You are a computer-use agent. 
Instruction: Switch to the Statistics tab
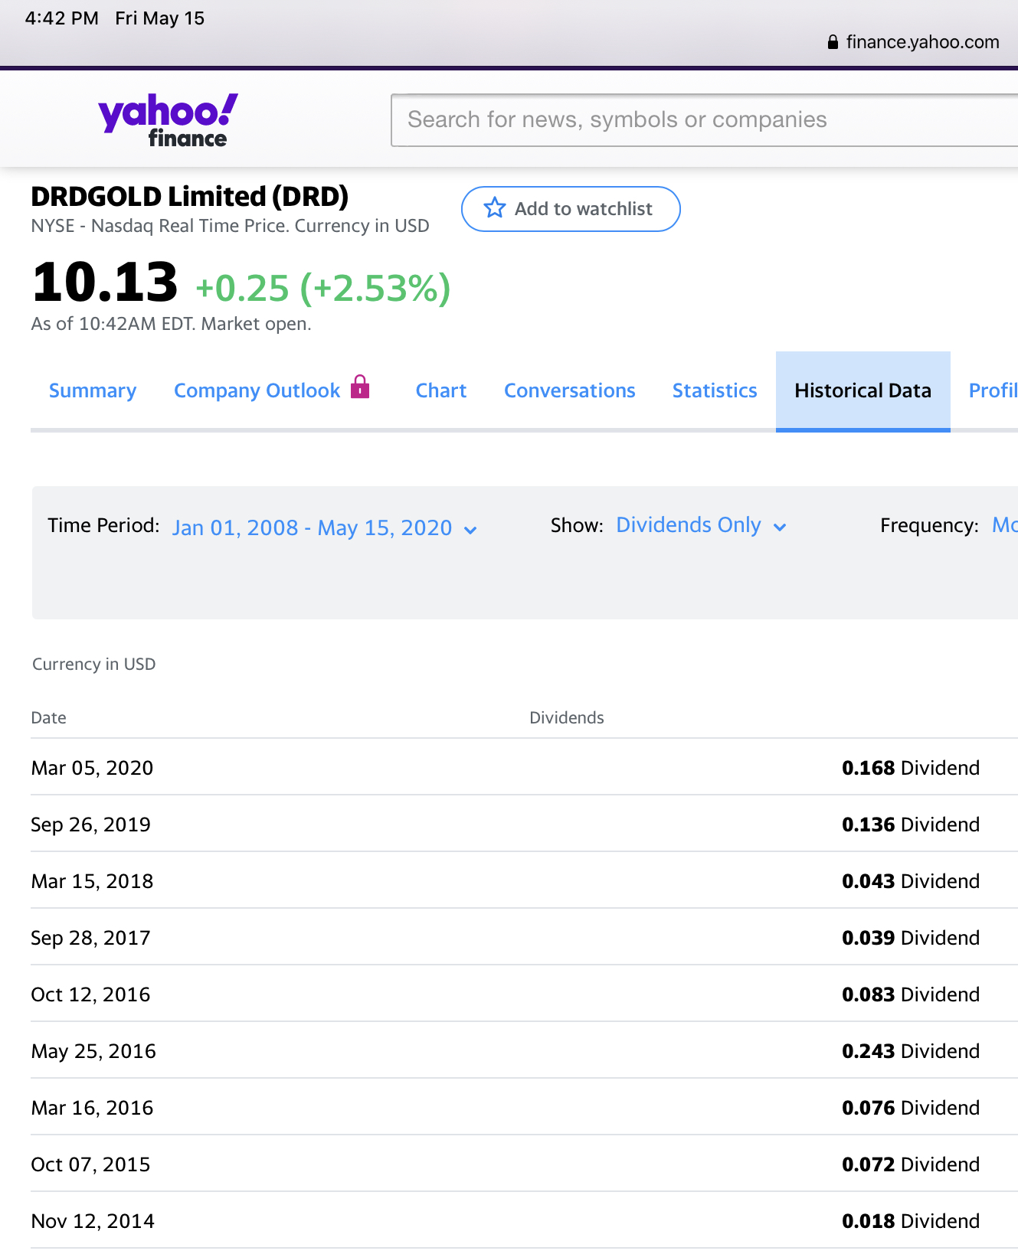(714, 390)
